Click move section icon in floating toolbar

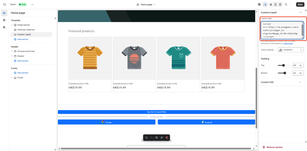click(147, 138)
